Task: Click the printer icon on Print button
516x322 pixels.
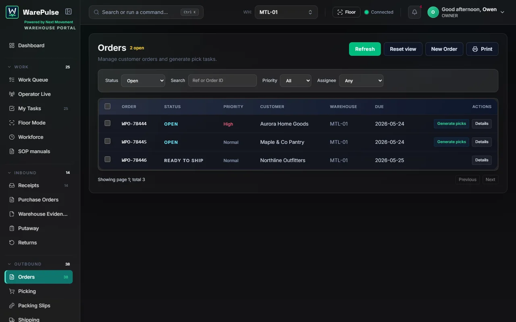Action: 475,49
